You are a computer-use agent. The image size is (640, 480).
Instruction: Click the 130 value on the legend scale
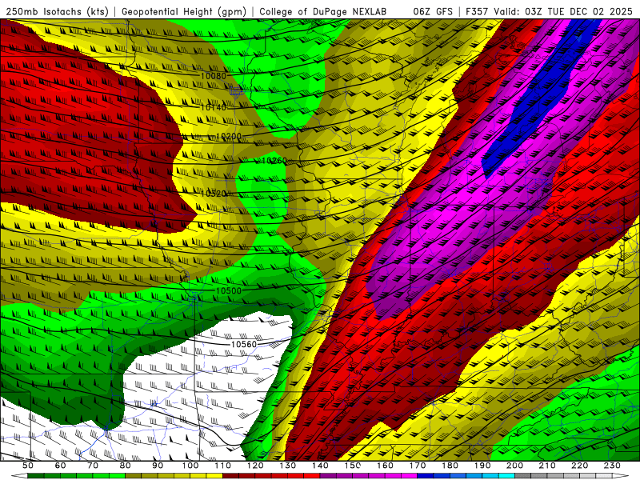(288, 466)
